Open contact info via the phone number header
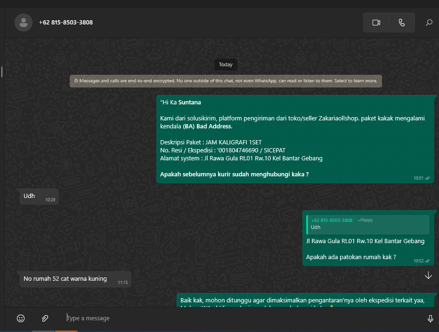Image resolution: width=439 pixels, height=332 pixels. 66,23
